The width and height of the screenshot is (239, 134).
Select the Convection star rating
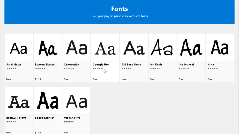pos(69,69)
